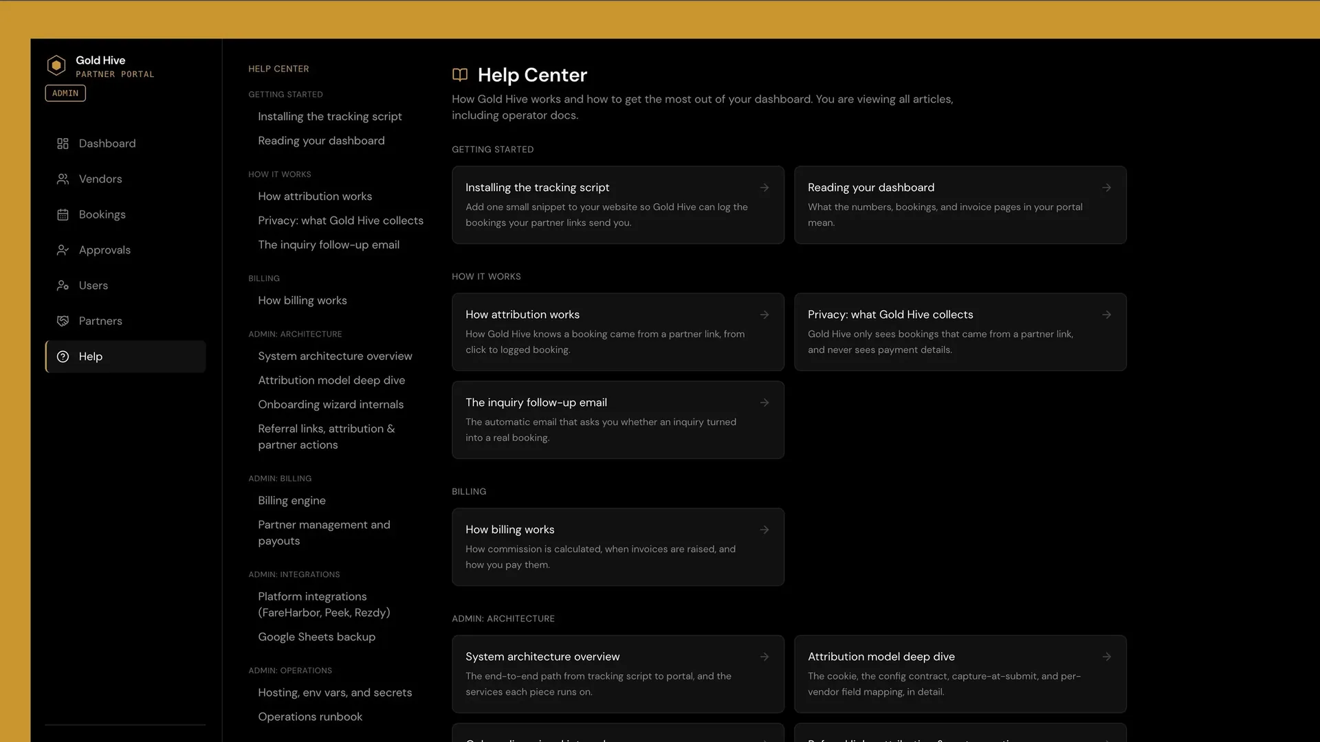Image resolution: width=1320 pixels, height=742 pixels.
Task: Click arrow on How billing works card
Action: tap(764, 530)
